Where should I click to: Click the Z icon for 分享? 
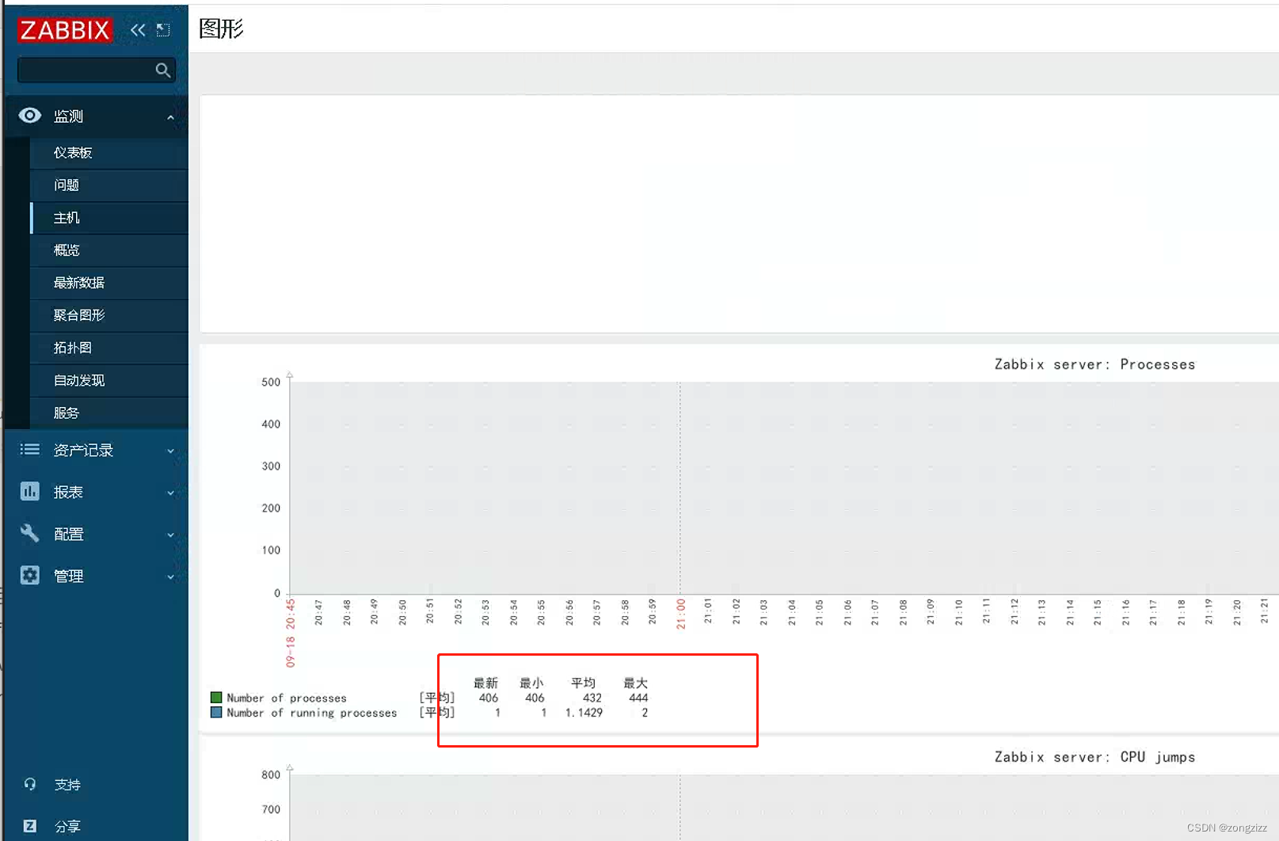tap(30, 826)
